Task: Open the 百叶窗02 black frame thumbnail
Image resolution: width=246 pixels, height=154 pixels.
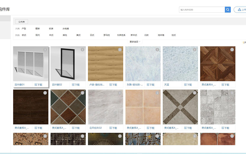Action: click(x=68, y=64)
